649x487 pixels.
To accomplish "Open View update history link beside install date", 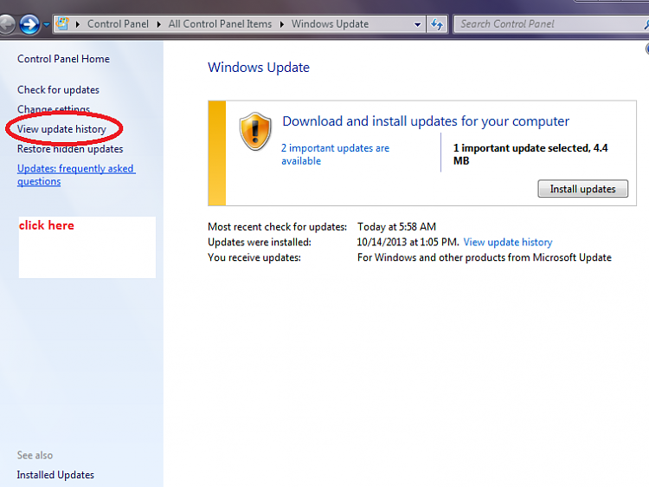I will coord(508,242).
